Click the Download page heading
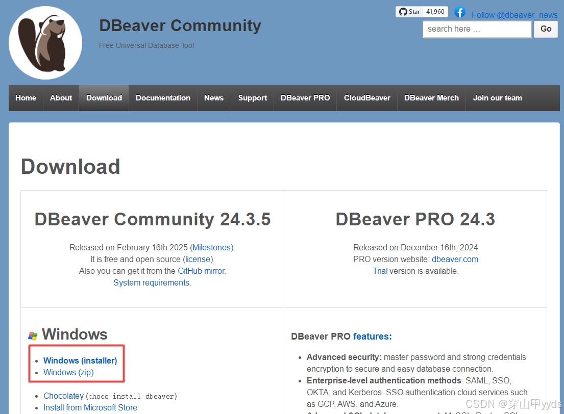Screen dimensions: 564x414 70,167
